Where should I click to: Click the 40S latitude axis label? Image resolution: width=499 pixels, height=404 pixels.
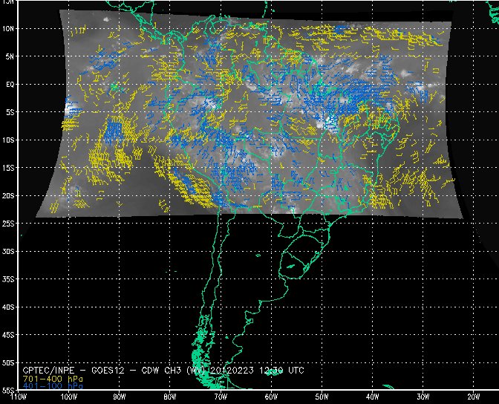coord(8,307)
